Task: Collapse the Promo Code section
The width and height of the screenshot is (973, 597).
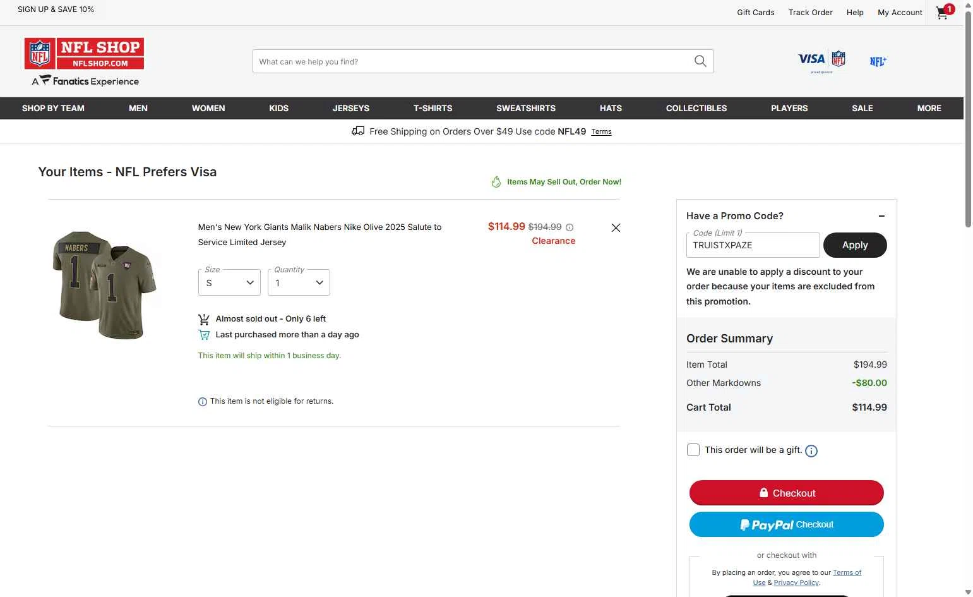Action: (x=881, y=216)
